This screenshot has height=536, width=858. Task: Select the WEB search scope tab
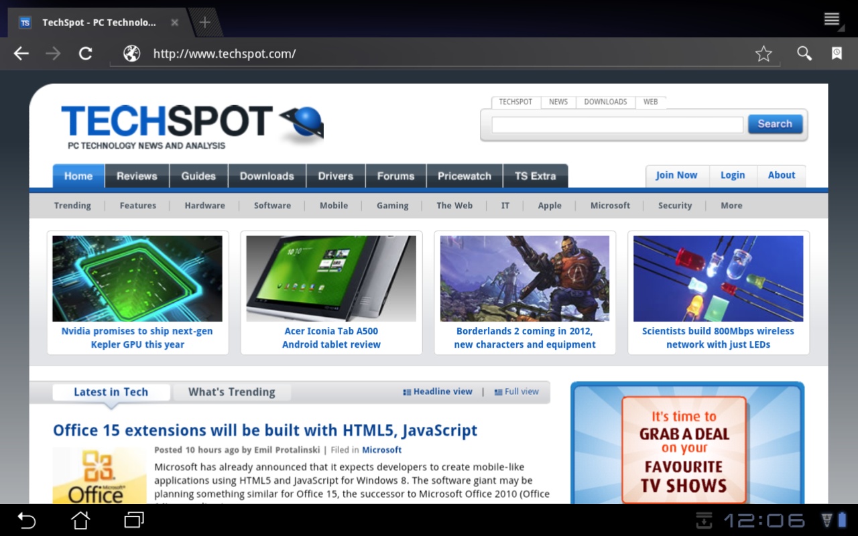650,102
